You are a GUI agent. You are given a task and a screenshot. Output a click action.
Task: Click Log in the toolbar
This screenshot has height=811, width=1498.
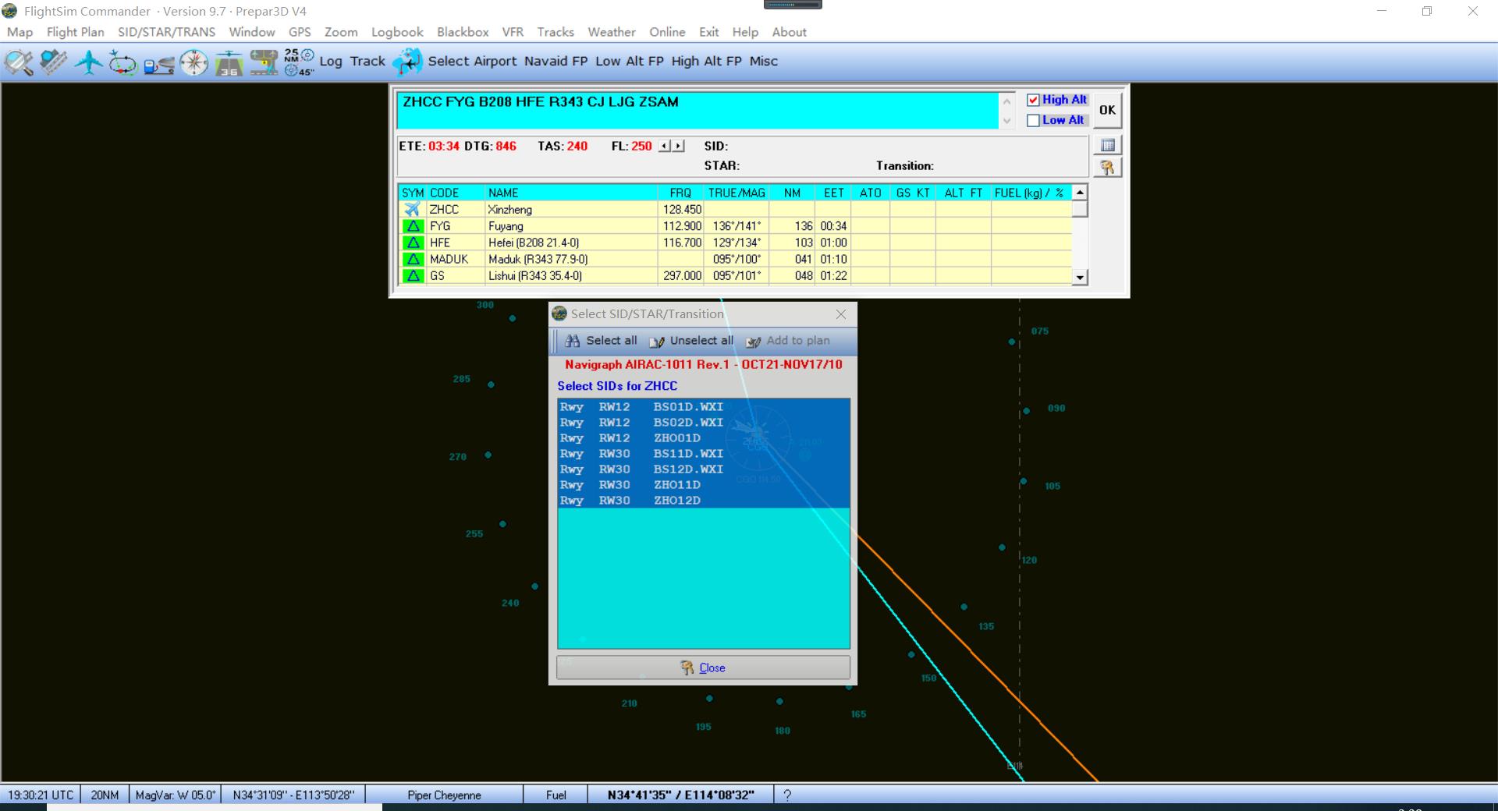(x=331, y=61)
